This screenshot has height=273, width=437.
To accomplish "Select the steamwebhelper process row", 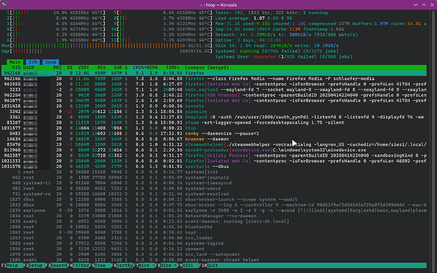I will point(214,144).
